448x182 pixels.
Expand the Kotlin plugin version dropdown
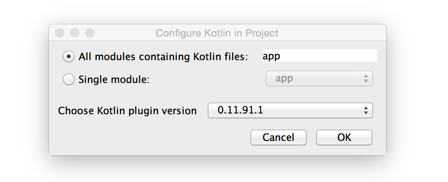pyautogui.click(x=290, y=111)
